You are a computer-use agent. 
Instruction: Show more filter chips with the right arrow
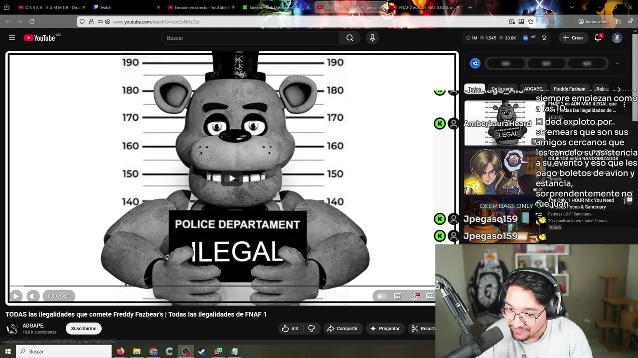619,89
